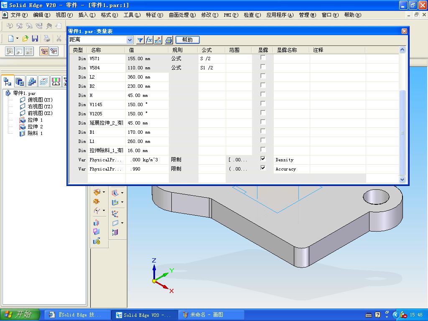Click the highlighted select tool toggle icon

coord(44,51)
